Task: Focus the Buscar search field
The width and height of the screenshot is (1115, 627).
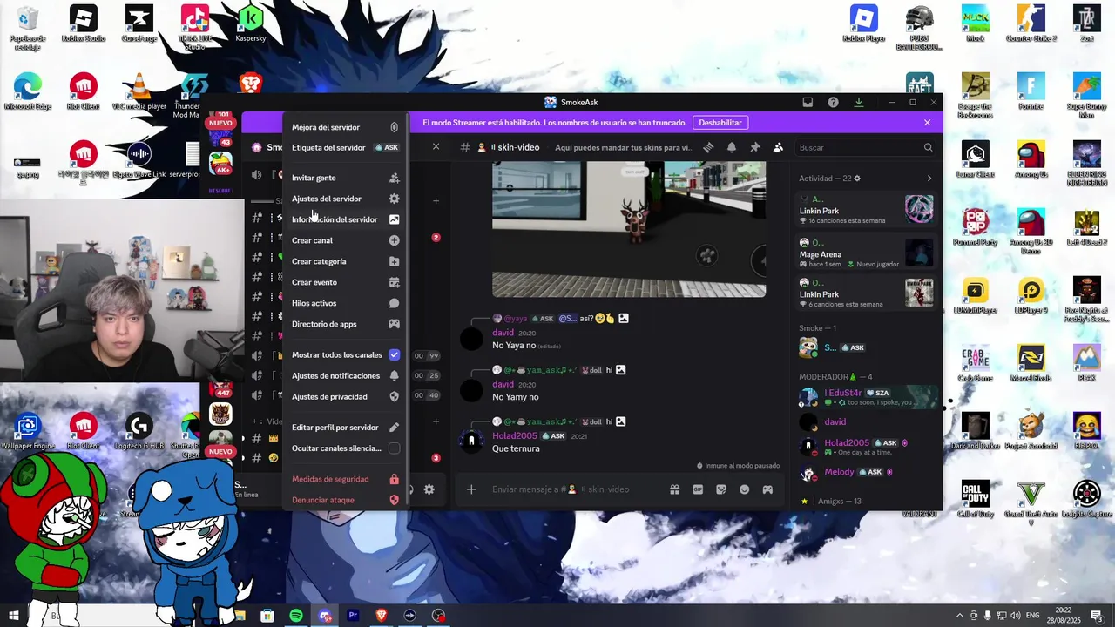Action: [x=865, y=148]
